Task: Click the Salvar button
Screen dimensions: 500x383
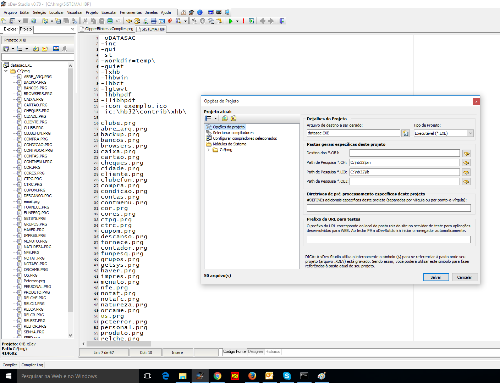Action: [x=436, y=277]
